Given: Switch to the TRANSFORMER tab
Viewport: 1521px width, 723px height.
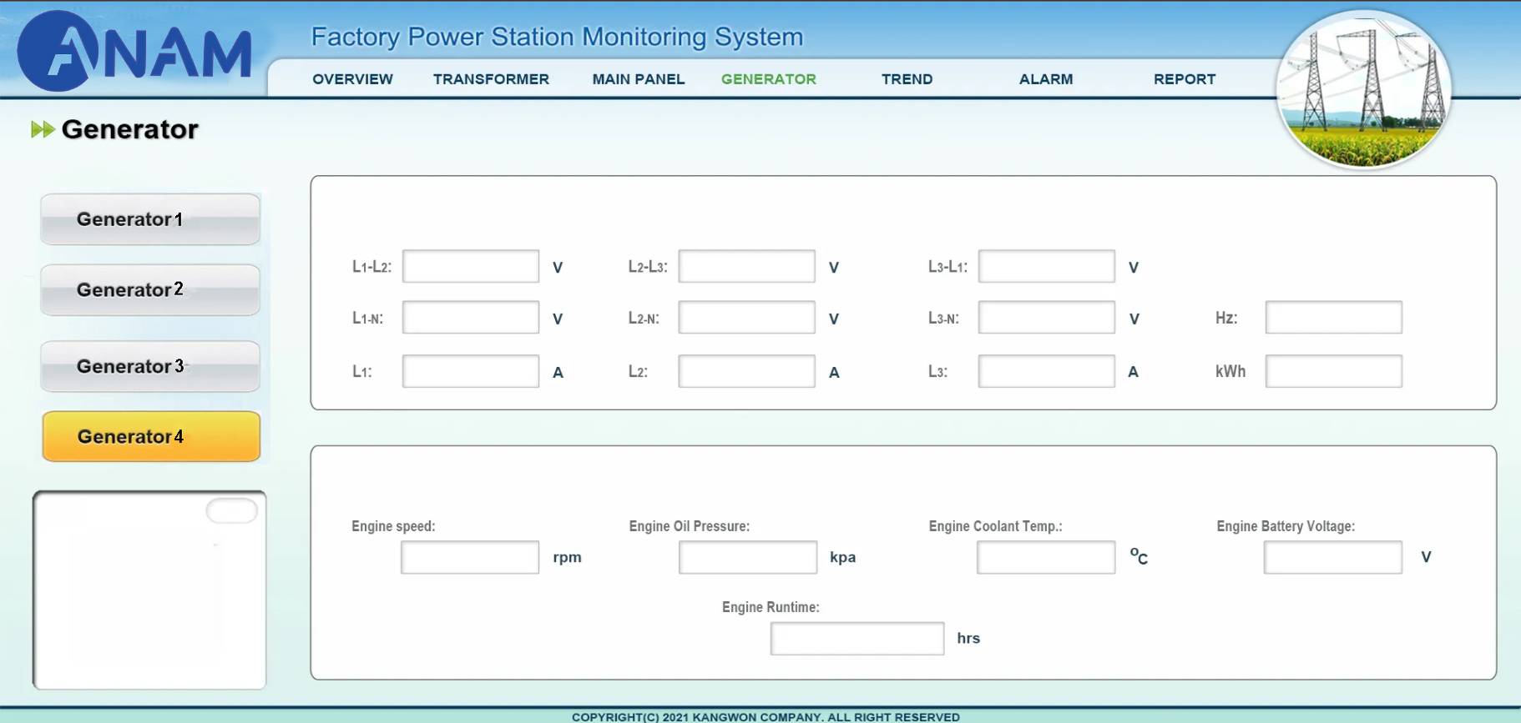Looking at the screenshot, I should click(x=491, y=79).
